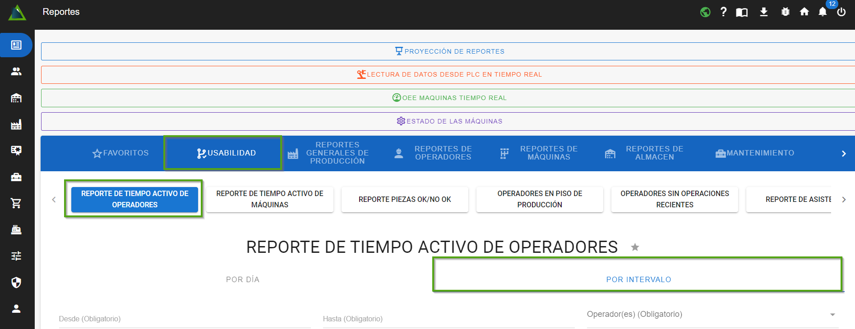Expand the Operador(es) dropdown
The height and width of the screenshot is (329, 855).
pyautogui.click(x=832, y=315)
